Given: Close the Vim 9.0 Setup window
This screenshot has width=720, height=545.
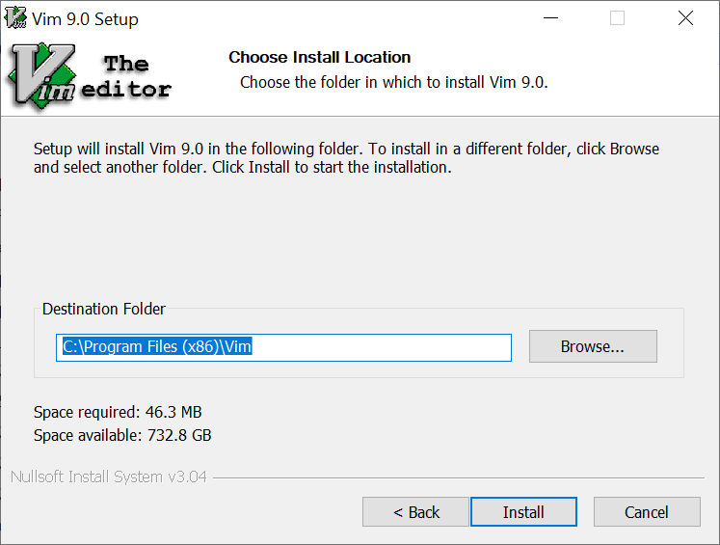Looking at the screenshot, I should click(x=685, y=18).
